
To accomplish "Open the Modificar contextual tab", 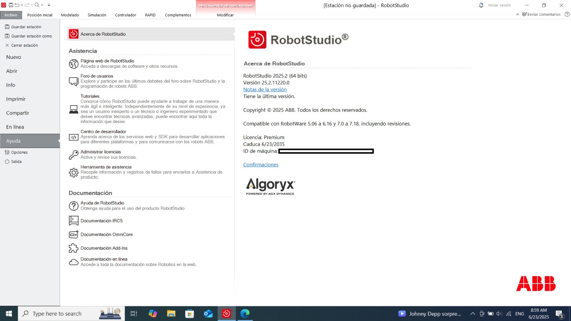I will tap(225, 15).
